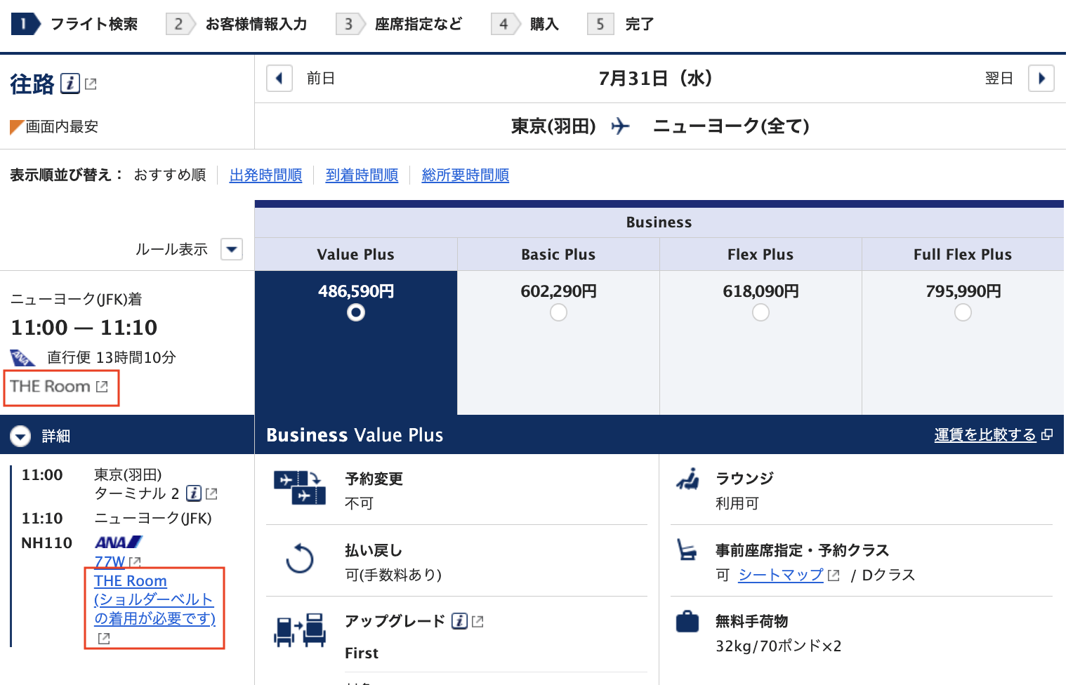The width and height of the screenshot is (1080, 685).
Task: Click the 7月31日（水）date heading
Action: (x=656, y=78)
